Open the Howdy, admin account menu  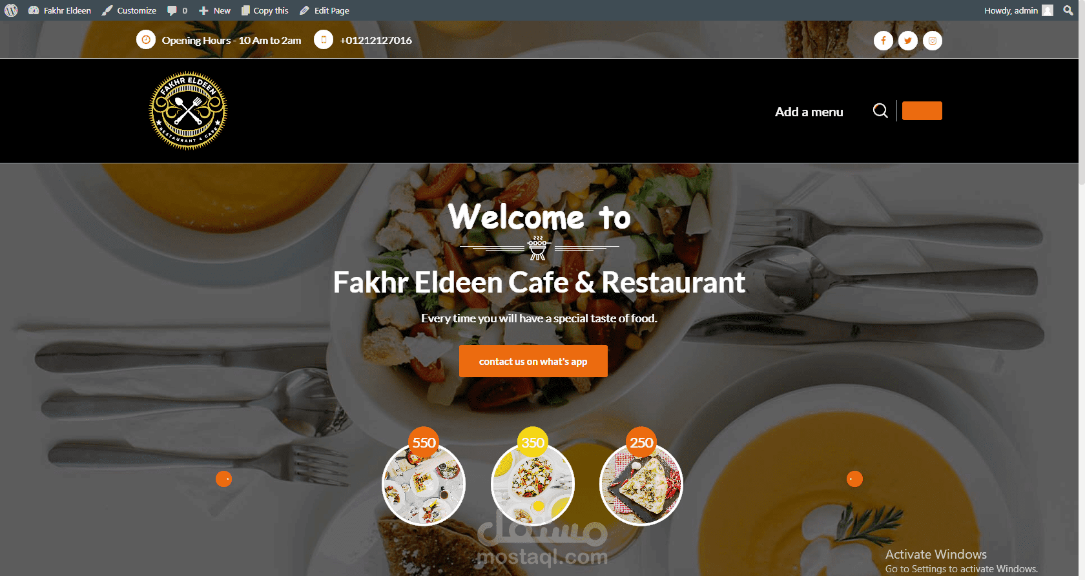click(1018, 10)
